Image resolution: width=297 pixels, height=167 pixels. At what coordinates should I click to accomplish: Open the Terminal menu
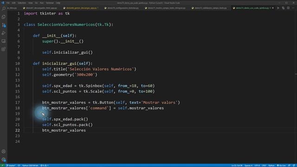(x=50, y=3)
